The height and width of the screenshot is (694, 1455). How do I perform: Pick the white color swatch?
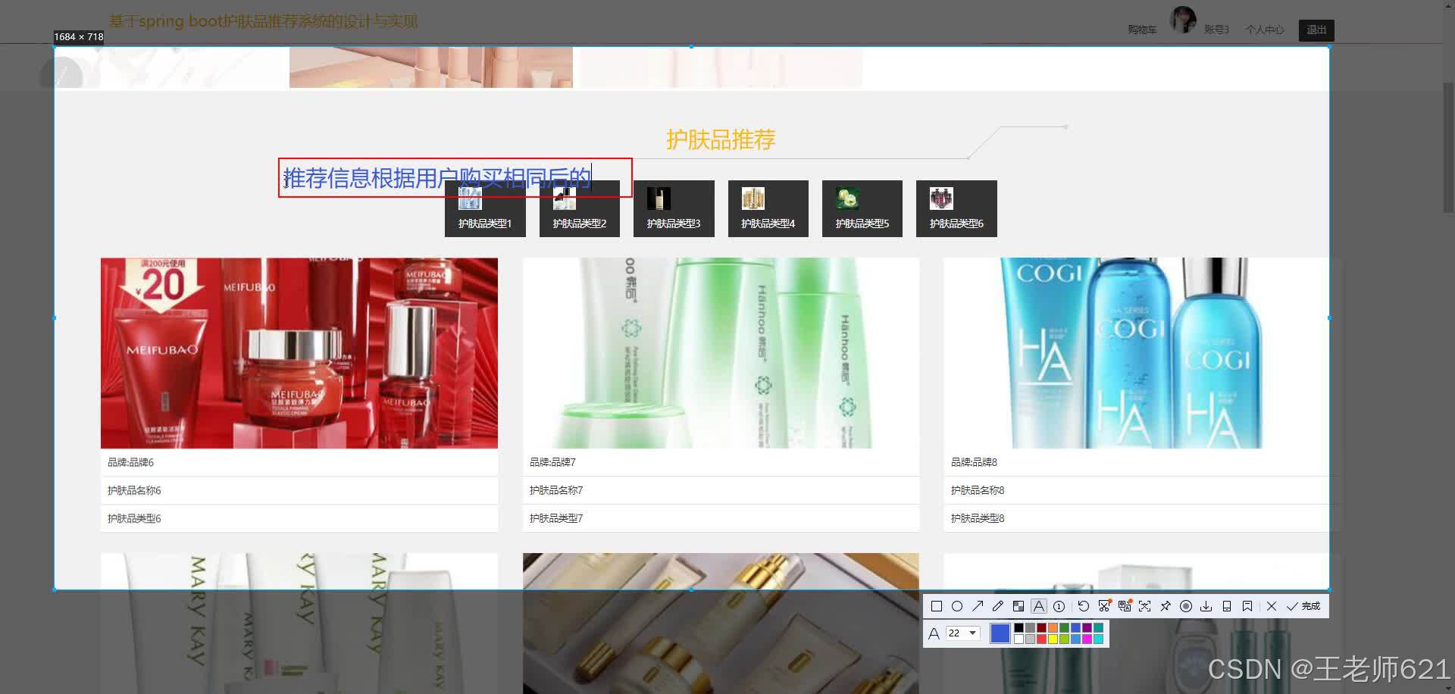[x=1018, y=639]
